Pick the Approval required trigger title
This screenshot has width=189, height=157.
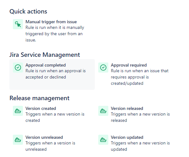129,65
